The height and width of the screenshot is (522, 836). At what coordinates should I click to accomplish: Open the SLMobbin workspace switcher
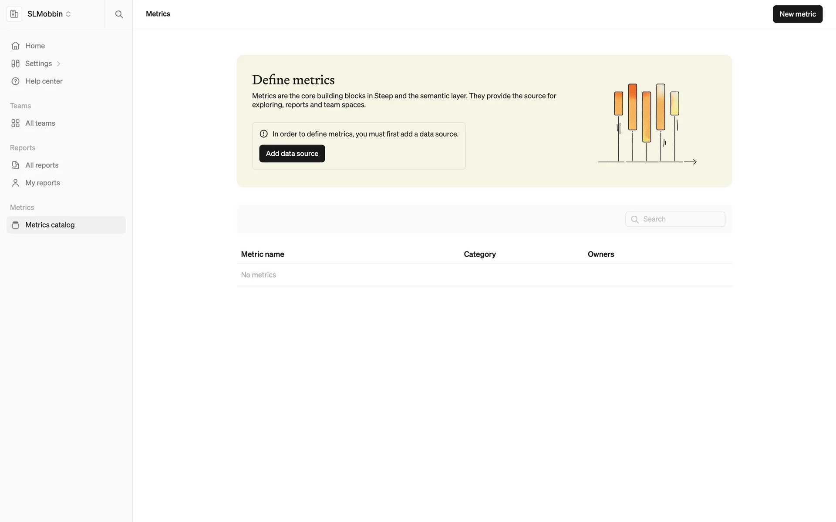point(49,14)
